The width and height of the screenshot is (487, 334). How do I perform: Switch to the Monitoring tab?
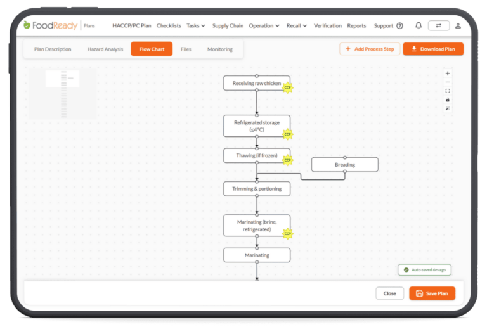pos(220,49)
